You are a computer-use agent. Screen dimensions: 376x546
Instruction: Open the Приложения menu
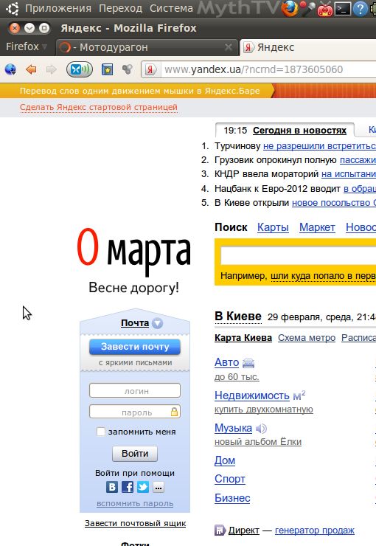pos(58,8)
